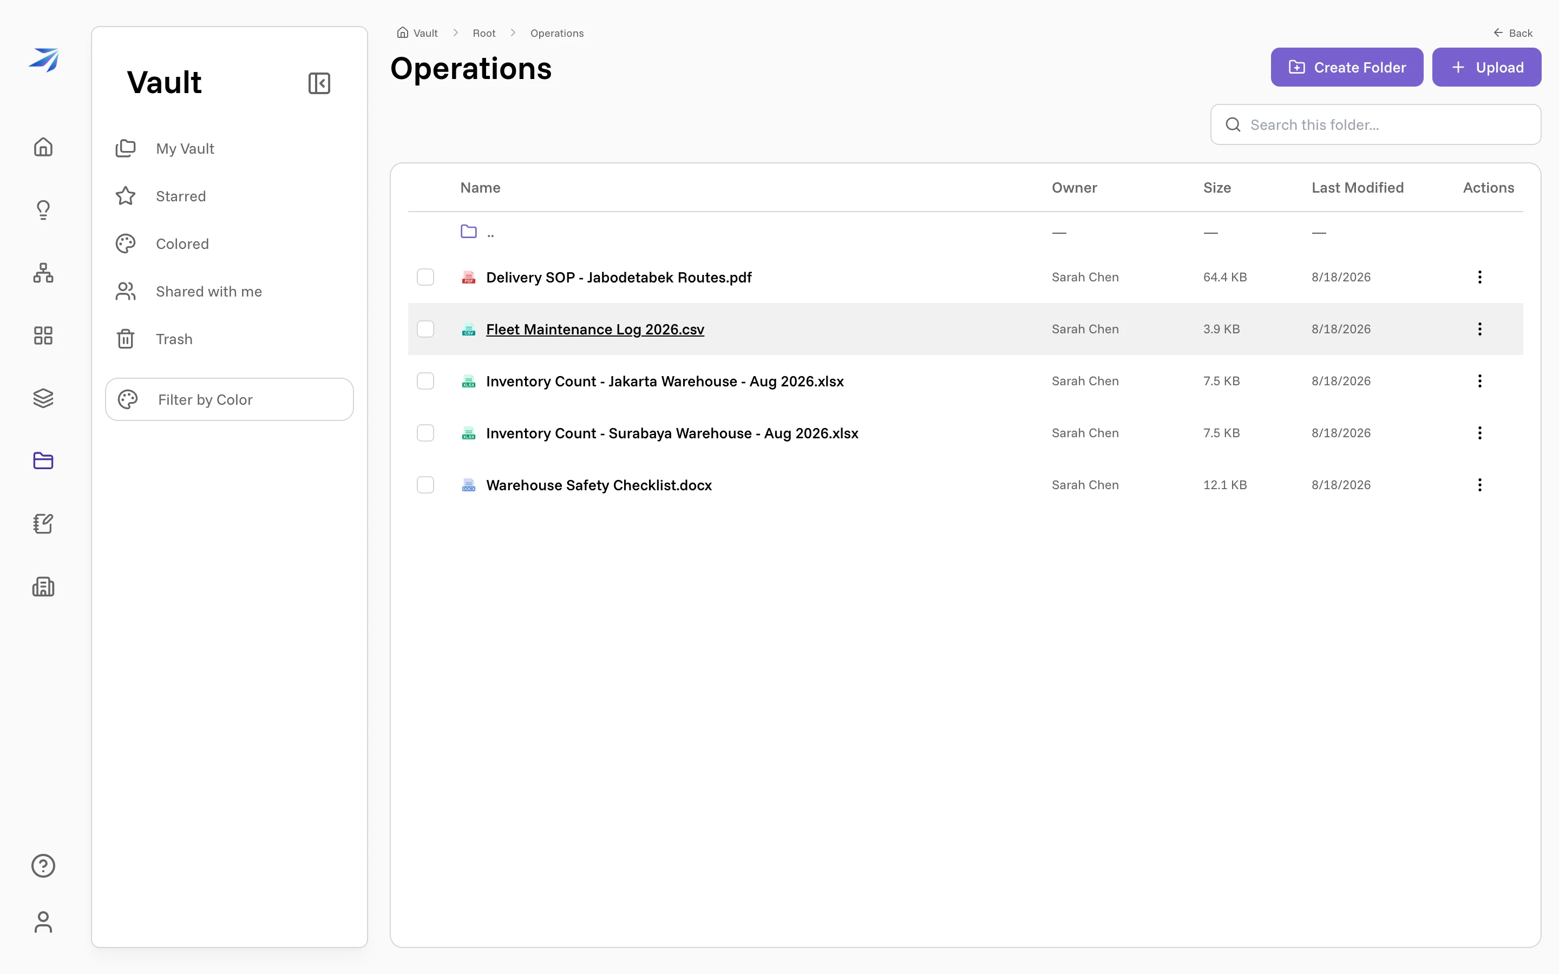
Task: Click XLSX icon of Surabaya Warehouse file
Action: (468, 433)
